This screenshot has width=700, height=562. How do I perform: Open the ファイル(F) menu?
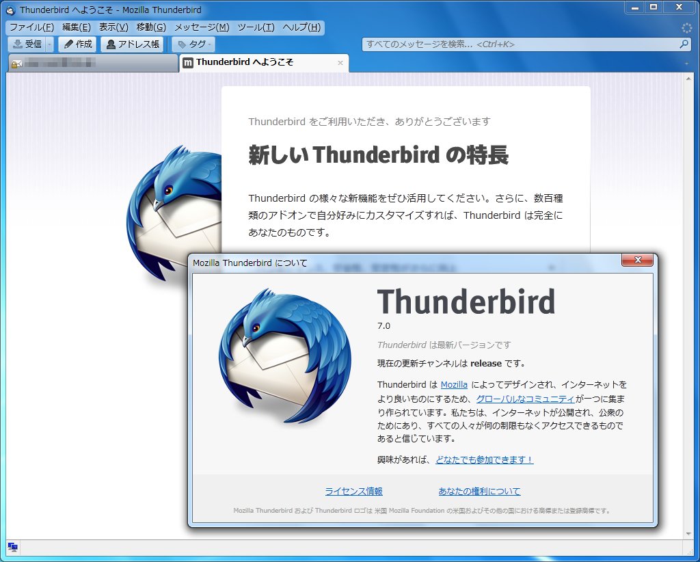click(x=31, y=27)
